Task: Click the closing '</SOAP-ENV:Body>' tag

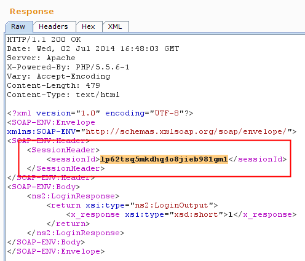Action: click(x=46, y=242)
